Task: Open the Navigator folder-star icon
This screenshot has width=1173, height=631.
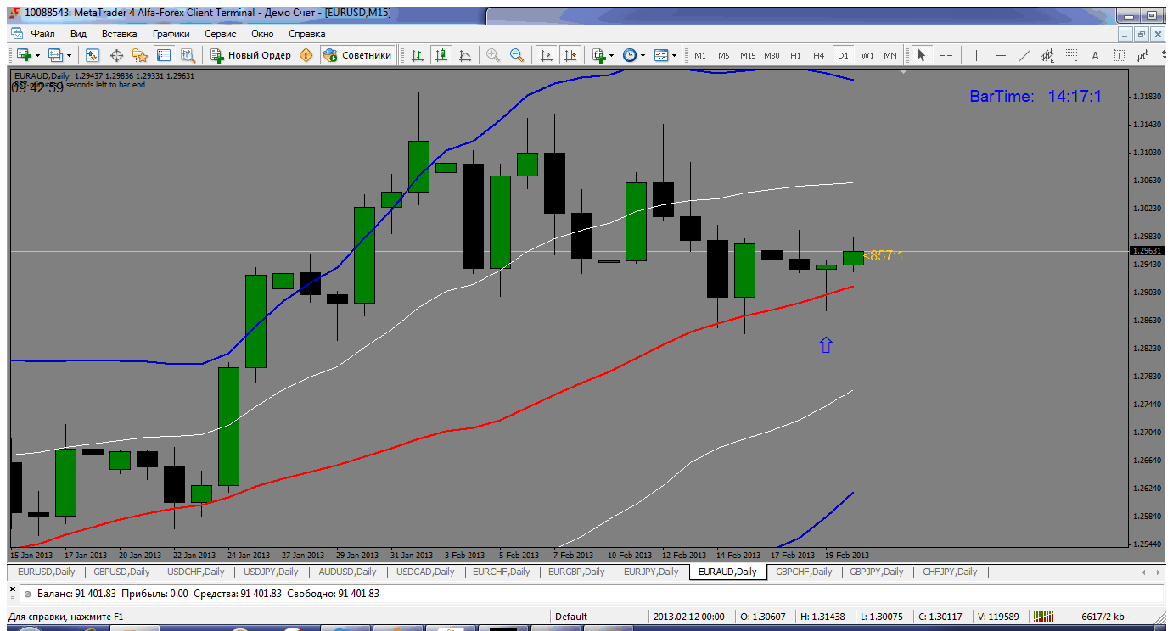Action: [x=140, y=55]
